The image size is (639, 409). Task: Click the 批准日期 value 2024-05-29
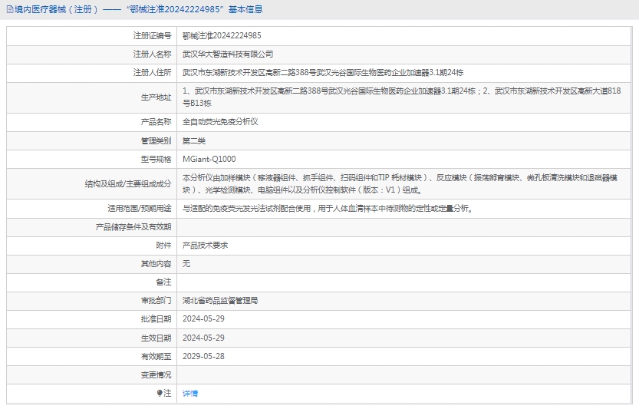(203, 319)
